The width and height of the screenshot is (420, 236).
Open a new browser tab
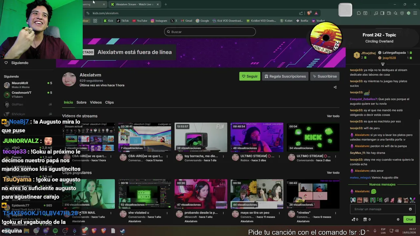(x=166, y=4)
